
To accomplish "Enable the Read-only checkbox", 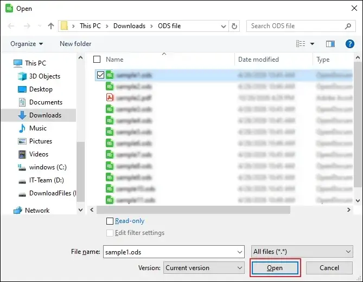I will click(x=110, y=221).
